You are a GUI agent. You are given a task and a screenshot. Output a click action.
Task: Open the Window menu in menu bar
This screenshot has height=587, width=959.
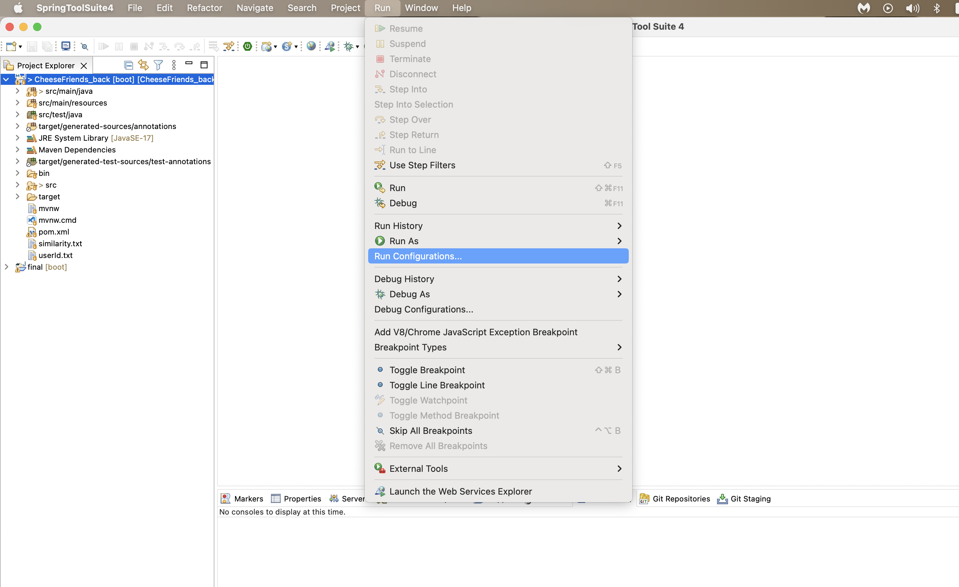(x=421, y=8)
